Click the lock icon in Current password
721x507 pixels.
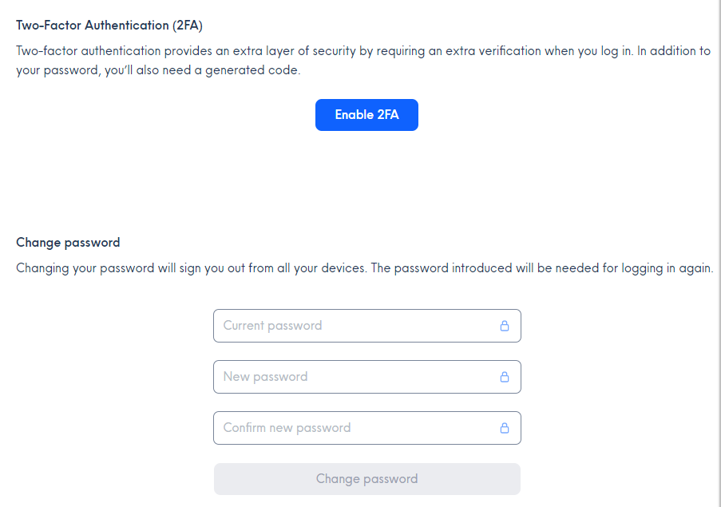(505, 326)
